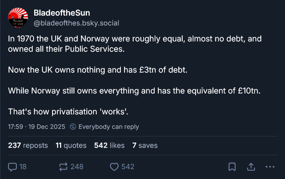
Task: Click the globe icon beside reply settings
Action: pyautogui.click(x=73, y=127)
